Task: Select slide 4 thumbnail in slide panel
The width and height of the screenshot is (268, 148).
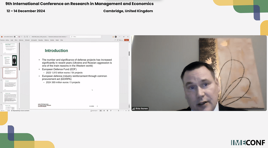Action: click(x=10, y=85)
